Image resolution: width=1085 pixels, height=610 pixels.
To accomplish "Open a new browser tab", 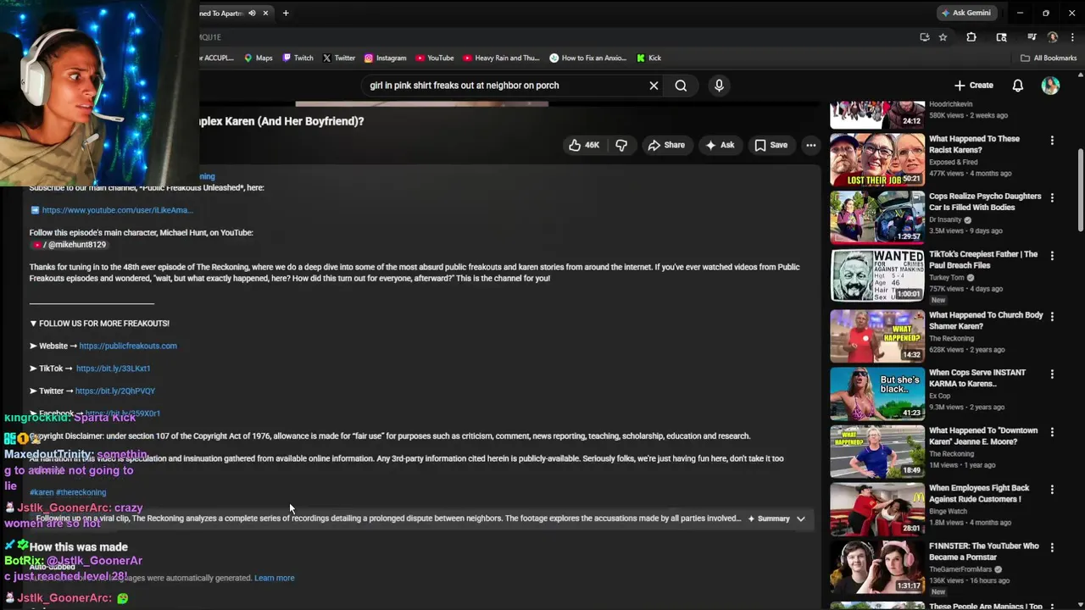I will (286, 13).
